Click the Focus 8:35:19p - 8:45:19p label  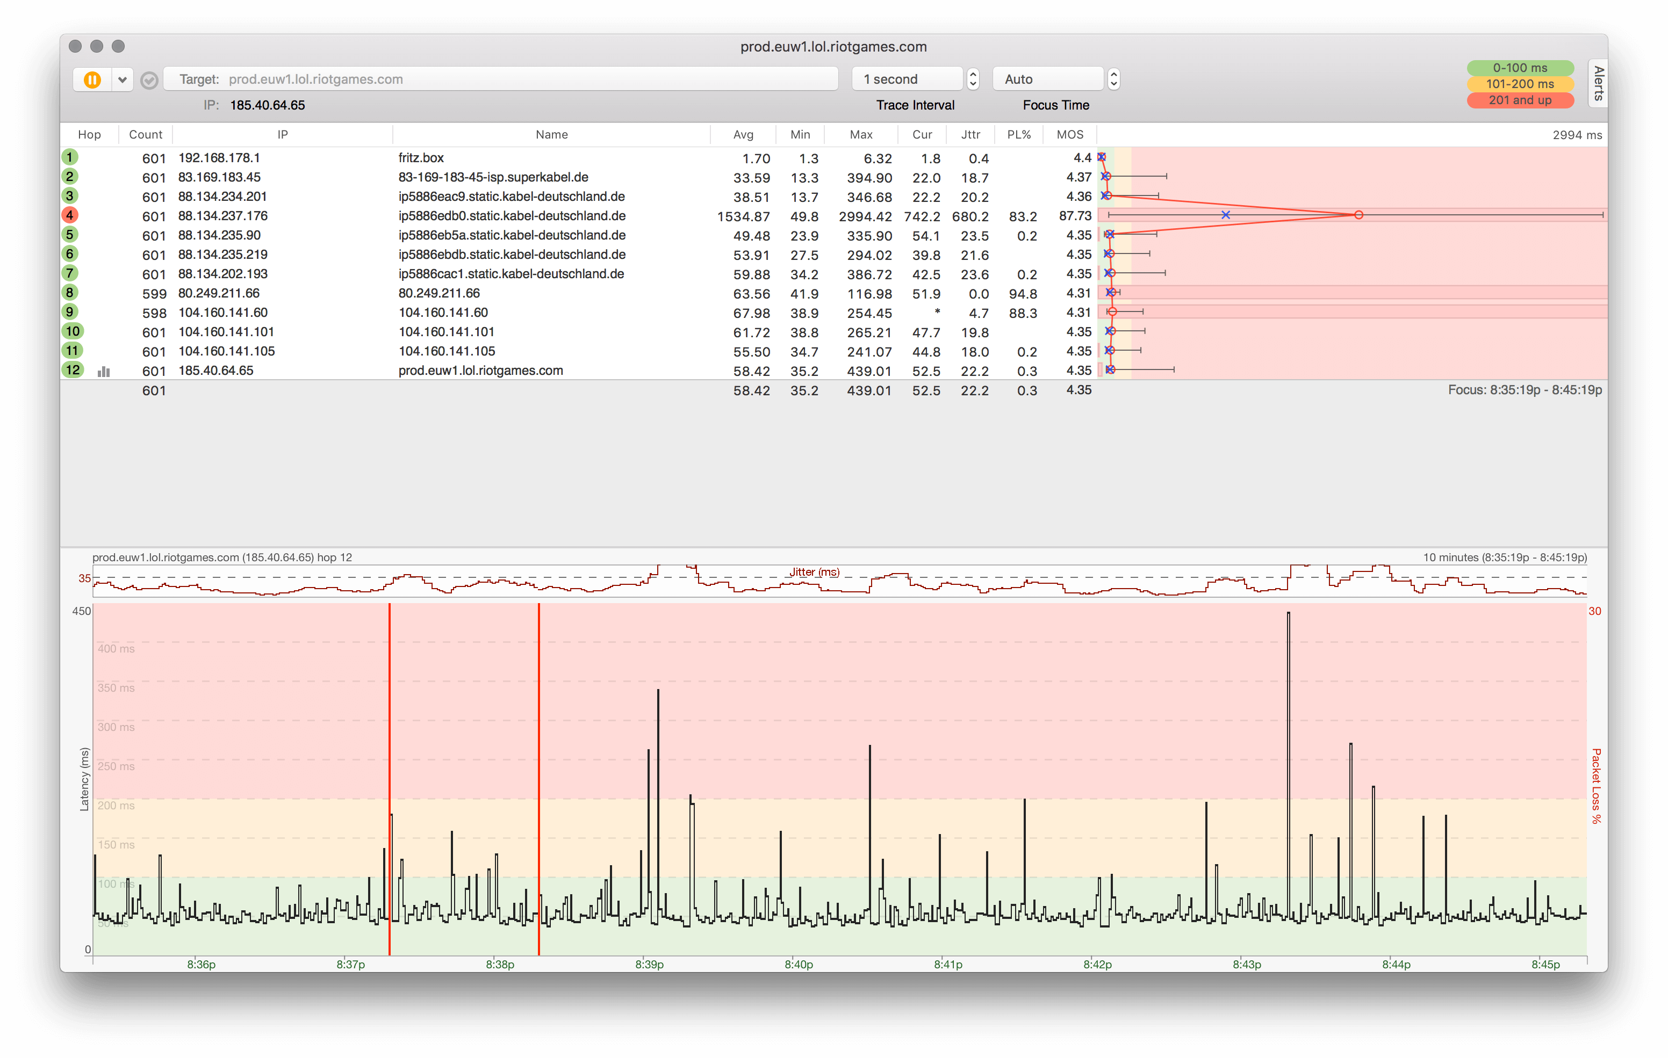1525,390
